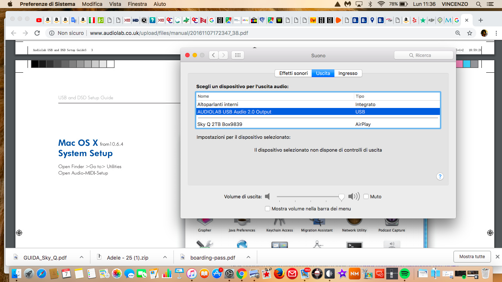
Task: Switch to the Ingresso tab
Action: coord(348,73)
